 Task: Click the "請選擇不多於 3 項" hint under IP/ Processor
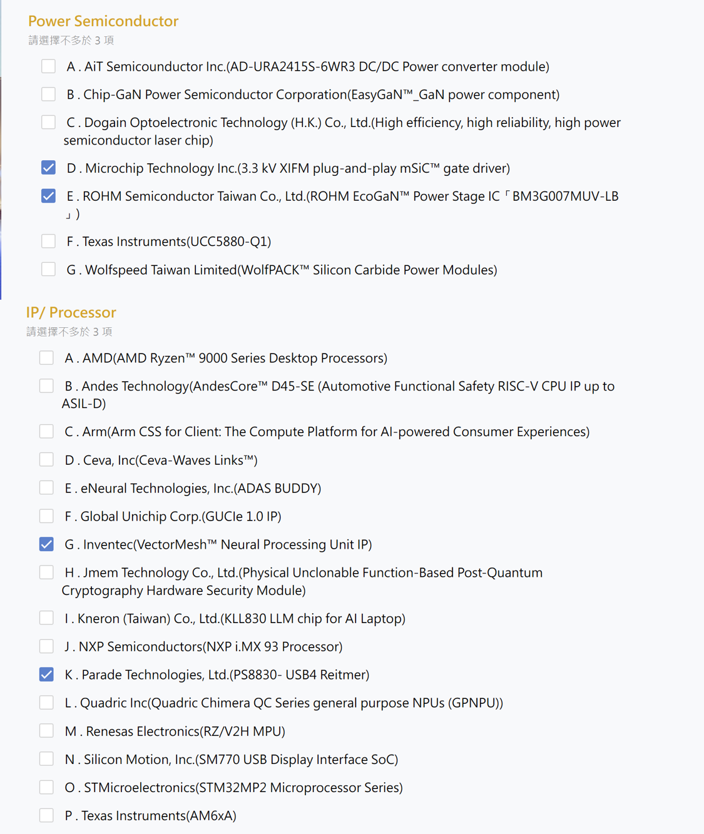point(69,332)
